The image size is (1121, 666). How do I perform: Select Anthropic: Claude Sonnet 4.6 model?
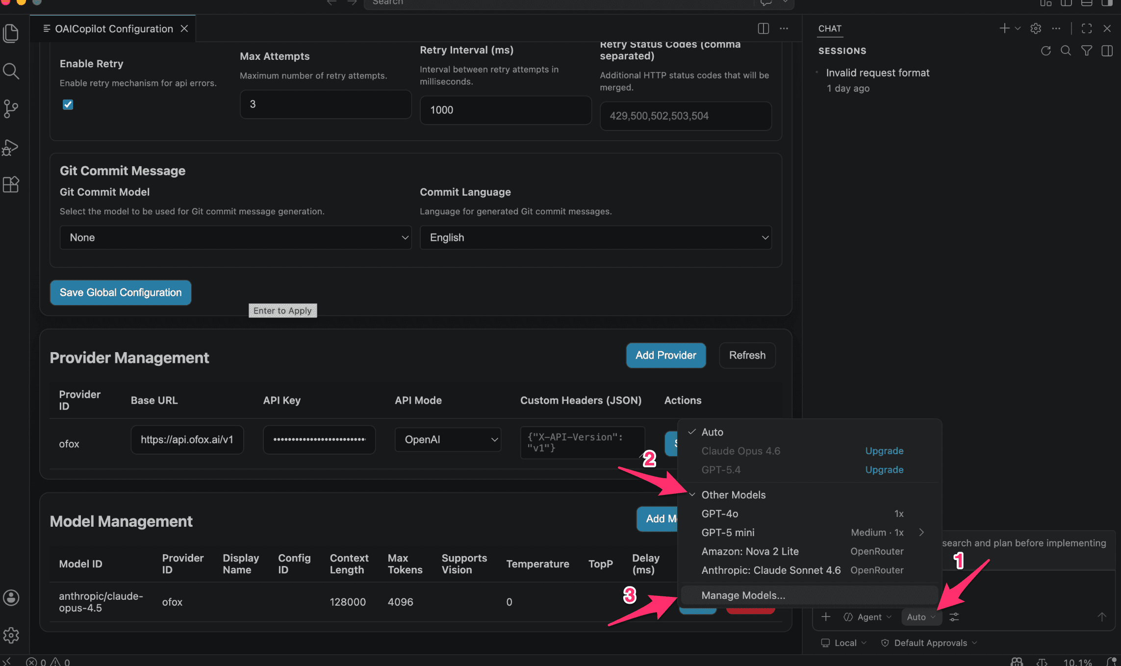pos(770,570)
